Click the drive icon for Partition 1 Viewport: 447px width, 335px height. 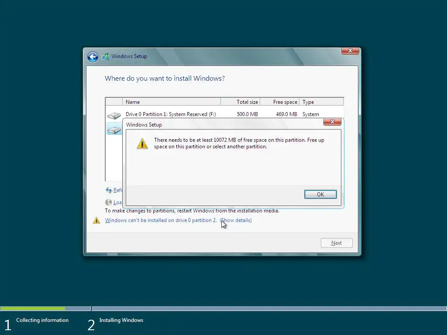(114, 115)
